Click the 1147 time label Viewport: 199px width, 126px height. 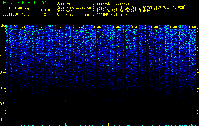[x=135, y=27]
